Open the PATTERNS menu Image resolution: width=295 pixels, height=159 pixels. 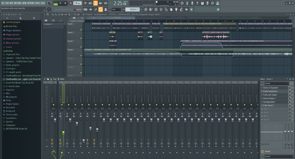pos(18,3)
